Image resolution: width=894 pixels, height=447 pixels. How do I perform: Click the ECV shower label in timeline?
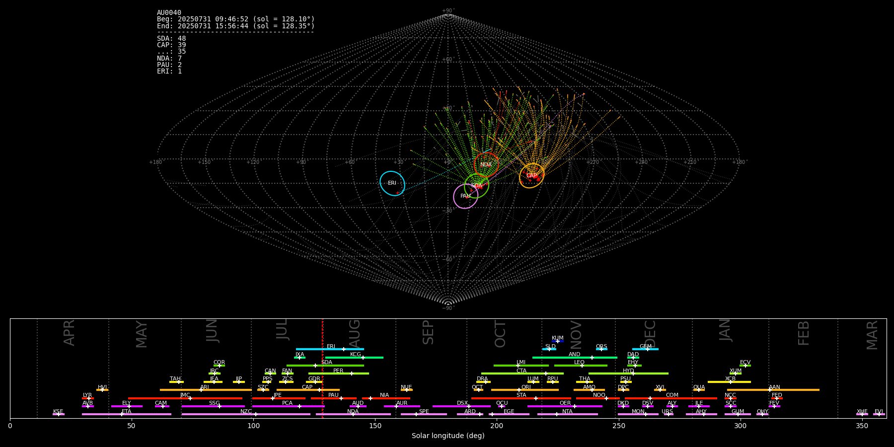(x=745, y=363)
